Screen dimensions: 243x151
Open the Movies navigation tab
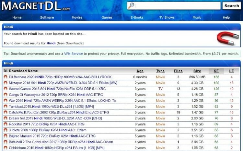tap(77, 17)
